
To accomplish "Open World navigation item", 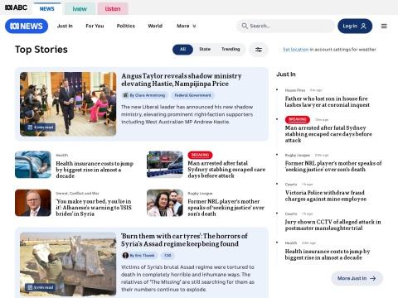I will [155, 26].
